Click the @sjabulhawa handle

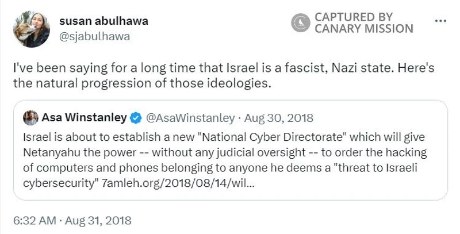coord(94,36)
